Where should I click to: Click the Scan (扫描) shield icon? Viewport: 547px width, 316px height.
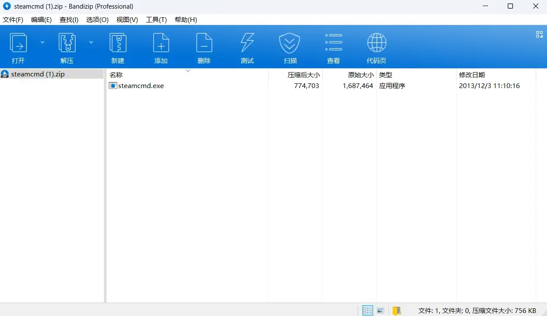(289, 43)
